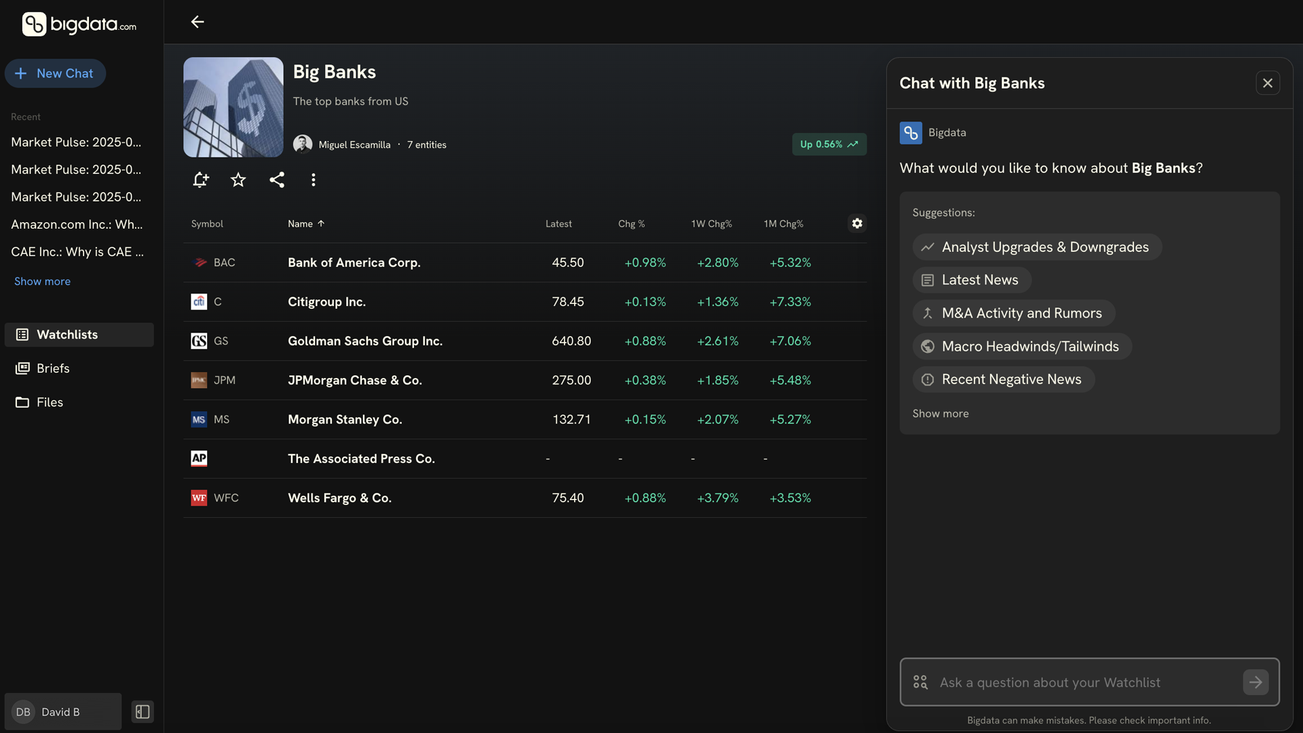1303x733 pixels.
Task: Open Bank of America Corp. row
Action: (x=525, y=263)
